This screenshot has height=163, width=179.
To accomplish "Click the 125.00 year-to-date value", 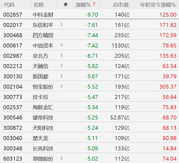I will pos(168,15).
